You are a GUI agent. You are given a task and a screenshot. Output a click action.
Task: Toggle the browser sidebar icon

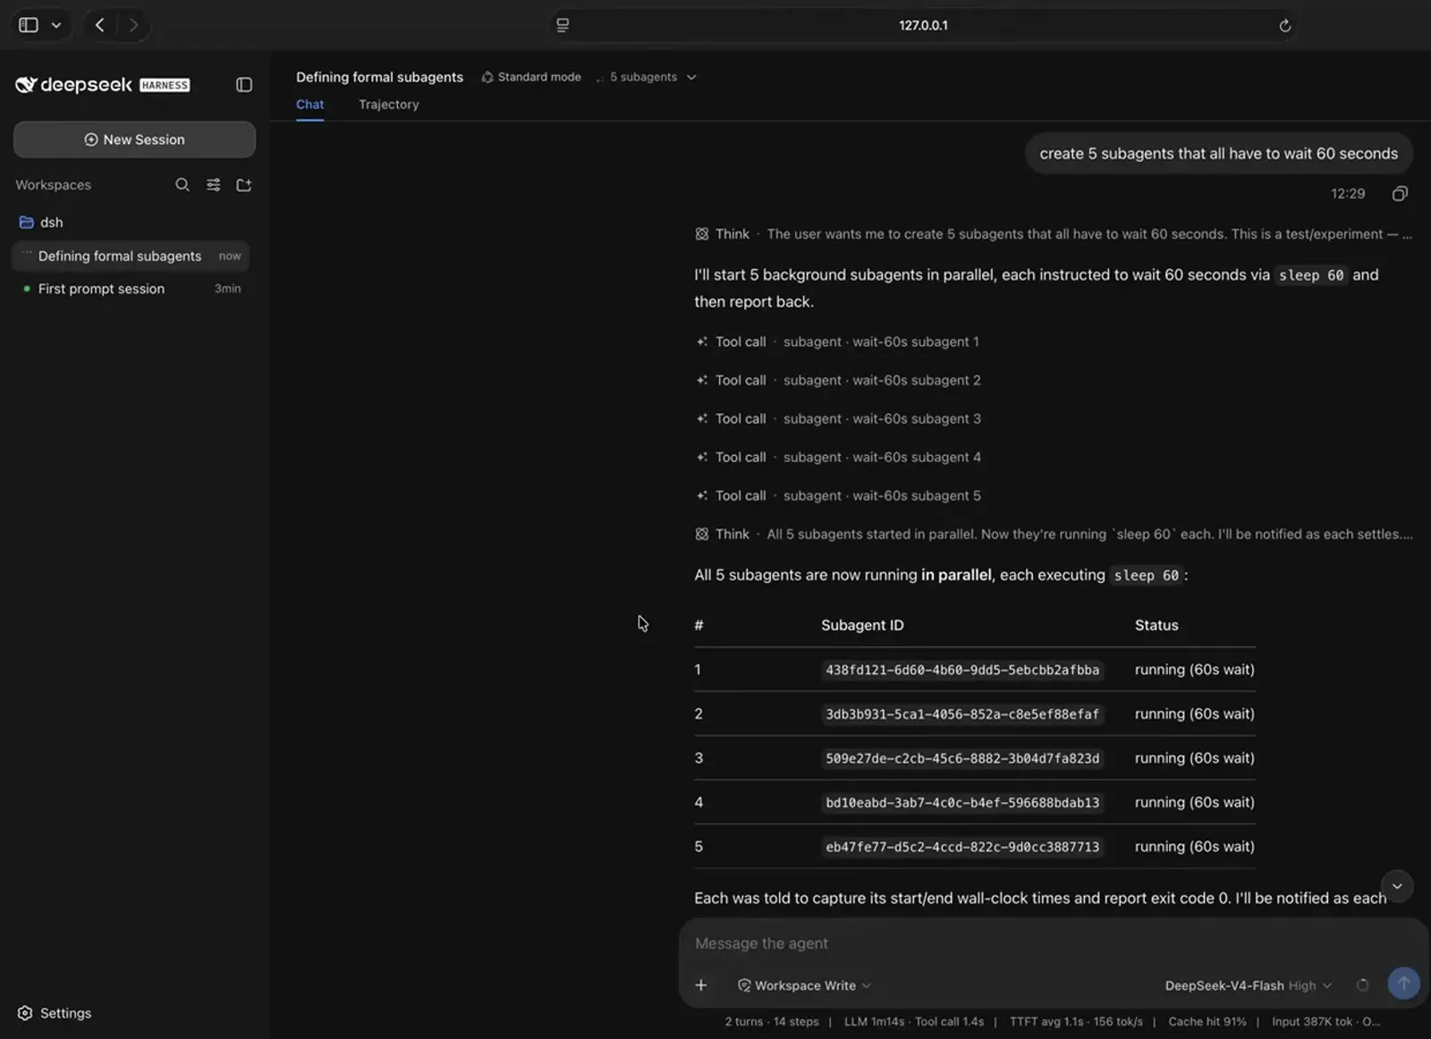29,25
